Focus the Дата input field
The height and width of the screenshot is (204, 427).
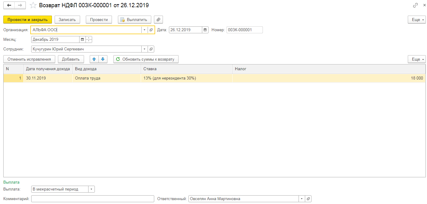(185, 30)
